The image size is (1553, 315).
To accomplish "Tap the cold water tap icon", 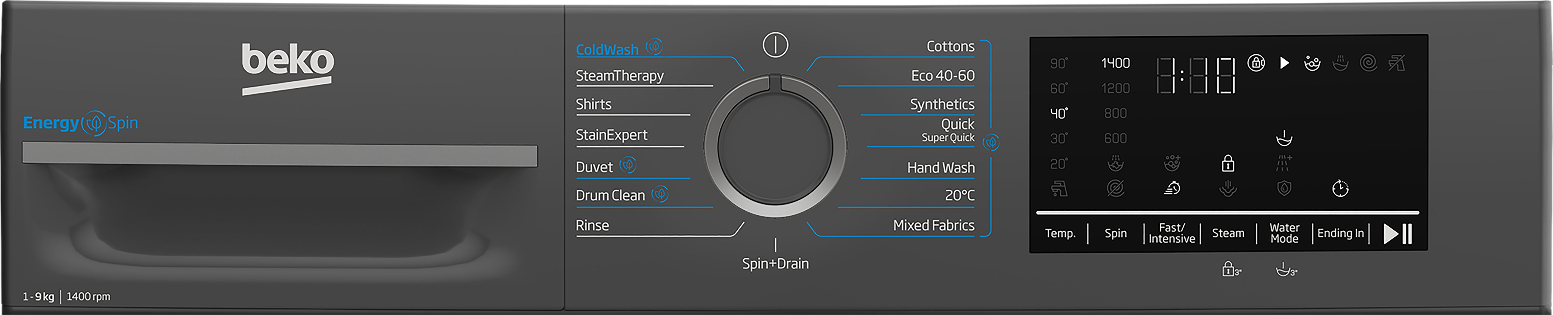I will click(x=1059, y=189).
